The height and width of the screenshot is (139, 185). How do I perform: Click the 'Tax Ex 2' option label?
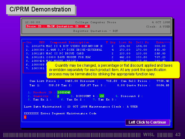click(x=75, y=99)
